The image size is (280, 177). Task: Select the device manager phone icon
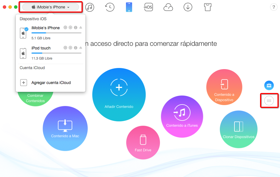pos(129,7)
